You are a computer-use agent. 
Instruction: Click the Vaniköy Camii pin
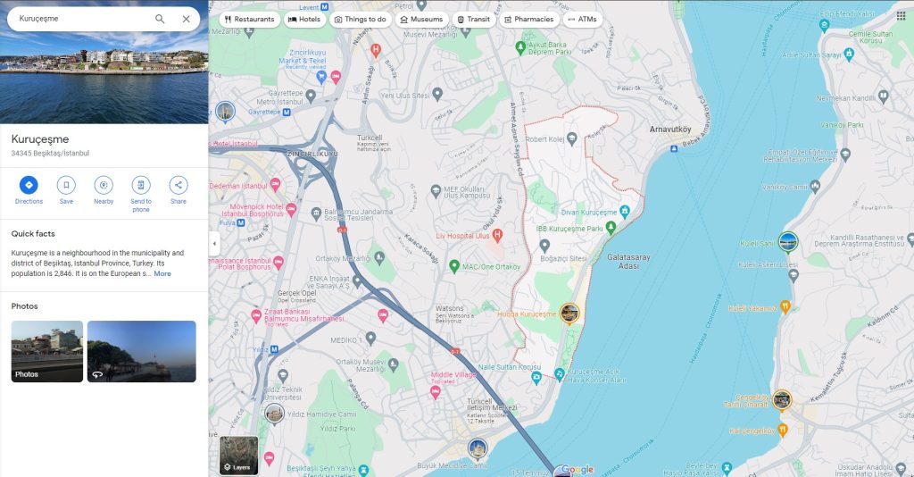pyautogui.click(x=815, y=187)
